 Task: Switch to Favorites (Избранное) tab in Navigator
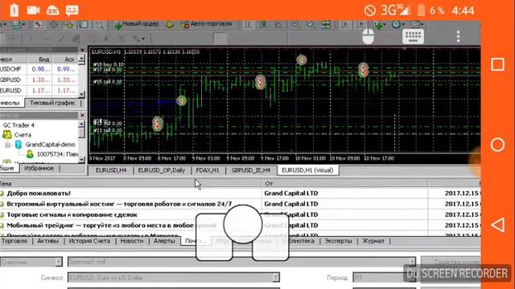(x=39, y=169)
